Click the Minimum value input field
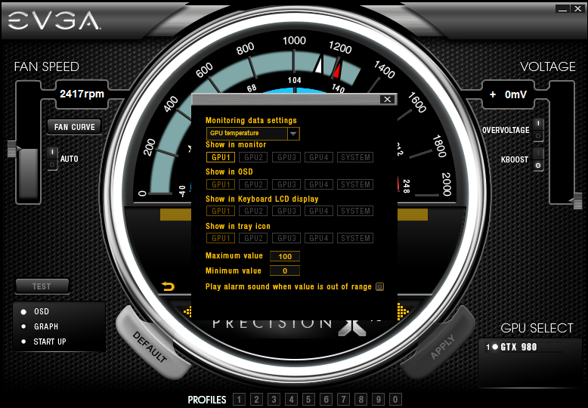This screenshot has width=588, height=408. [x=285, y=270]
